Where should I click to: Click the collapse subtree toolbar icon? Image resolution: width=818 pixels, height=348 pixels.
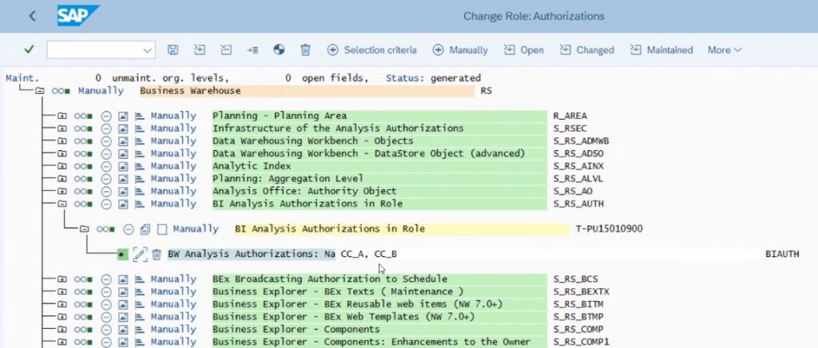coord(226,49)
